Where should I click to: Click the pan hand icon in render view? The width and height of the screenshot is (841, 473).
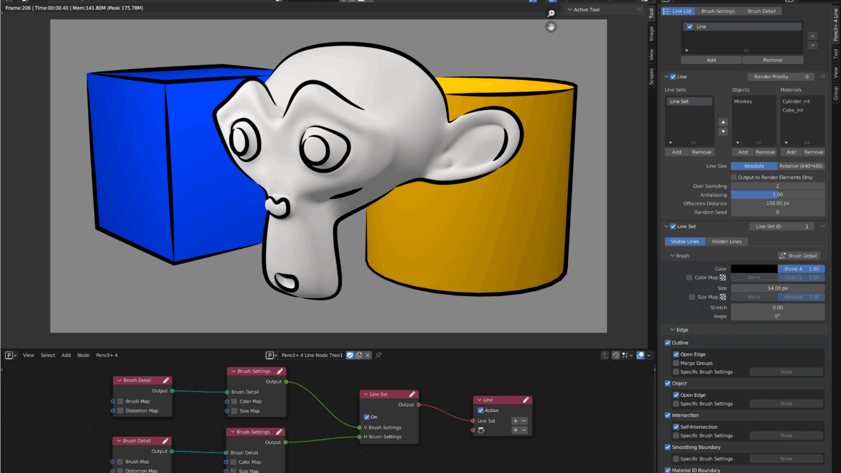point(551,27)
